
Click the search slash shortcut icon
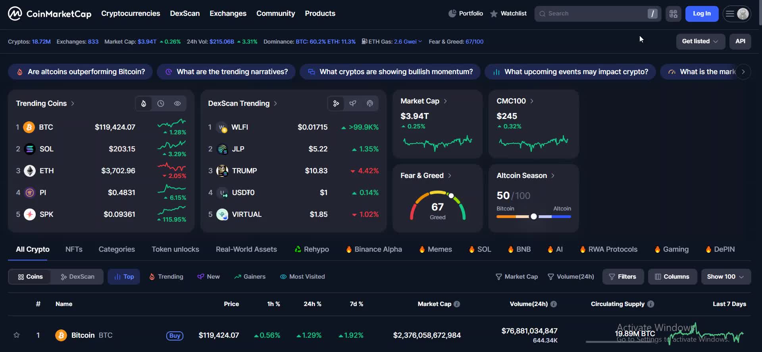(x=652, y=14)
